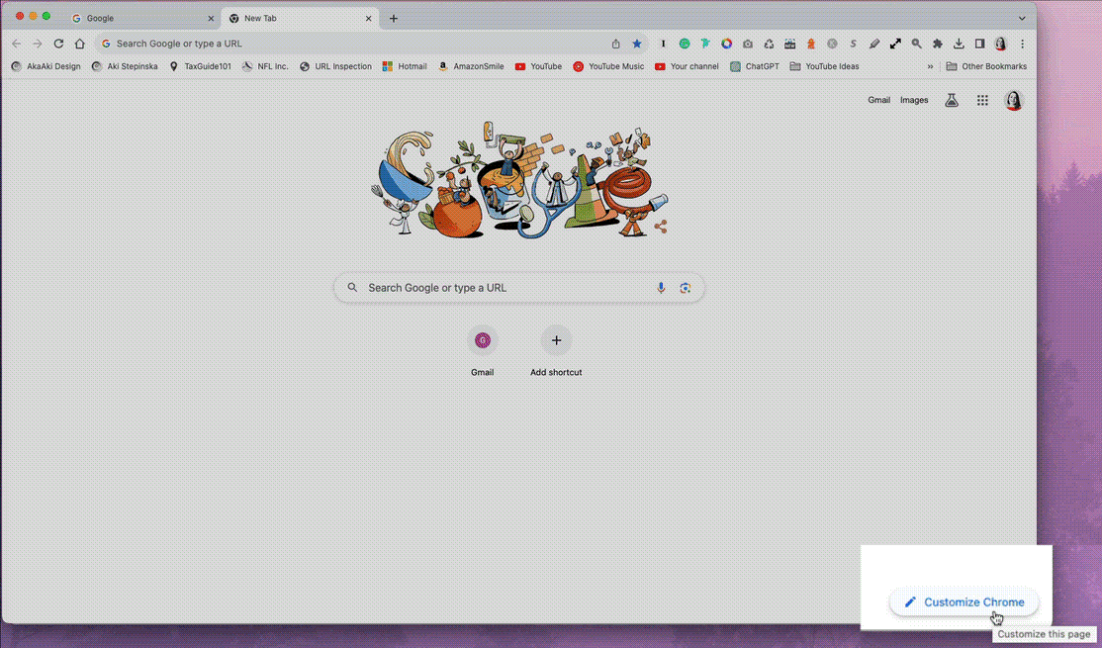The image size is (1102, 648).
Task: Open the S letter extension
Action: [853, 44]
